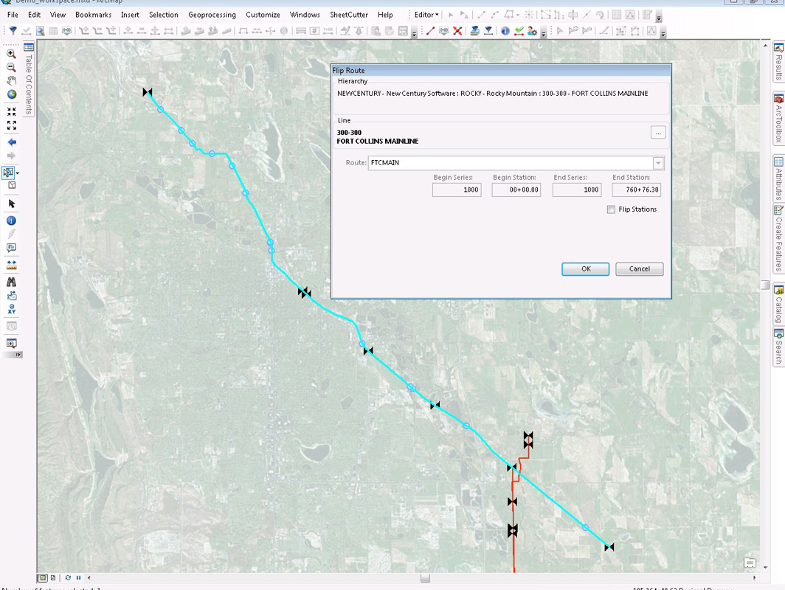Open the Catalog side tab
This screenshot has width=785, height=590.
(x=778, y=305)
